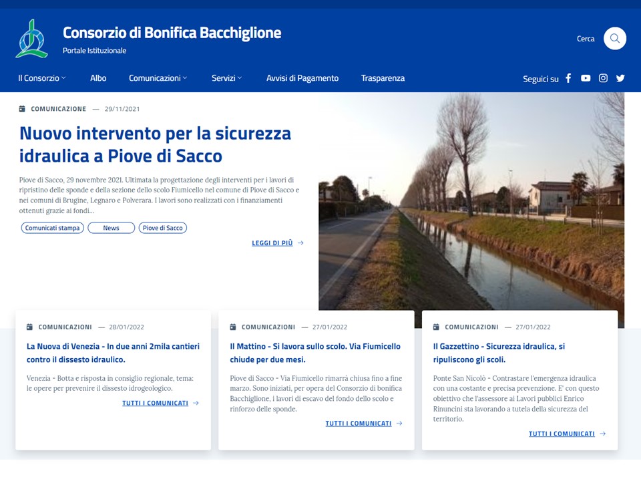Open the YouTube channel icon
The width and height of the screenshot is (641, 481).
pyautogui.click(x=586, y=78)
